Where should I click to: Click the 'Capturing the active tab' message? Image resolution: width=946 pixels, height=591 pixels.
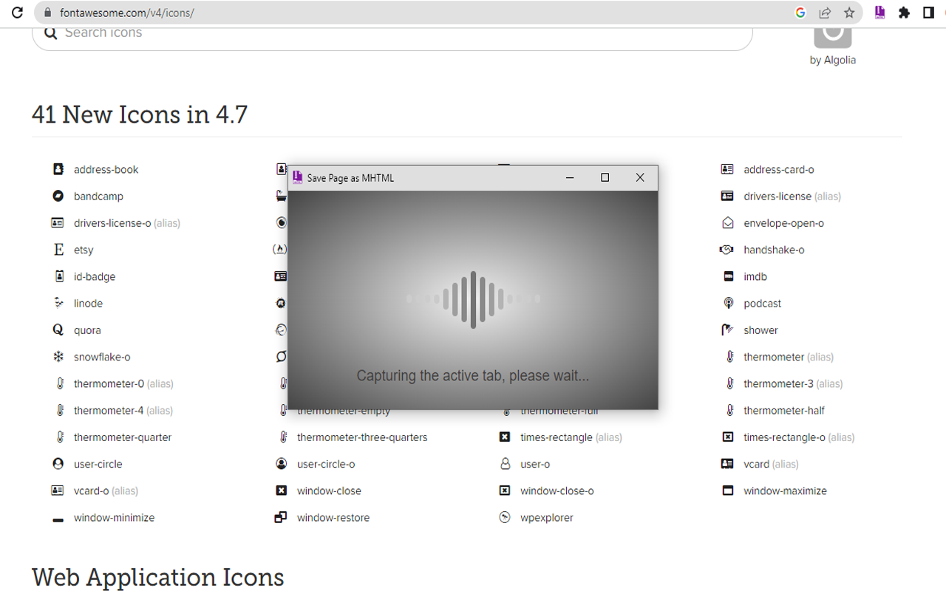click(x=473, y=376)
